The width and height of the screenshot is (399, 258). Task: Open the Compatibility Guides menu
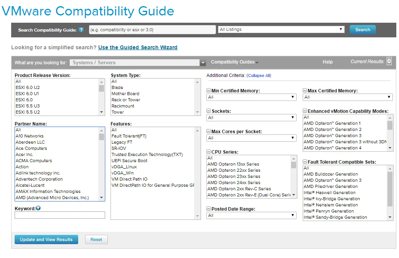(235, 62)
